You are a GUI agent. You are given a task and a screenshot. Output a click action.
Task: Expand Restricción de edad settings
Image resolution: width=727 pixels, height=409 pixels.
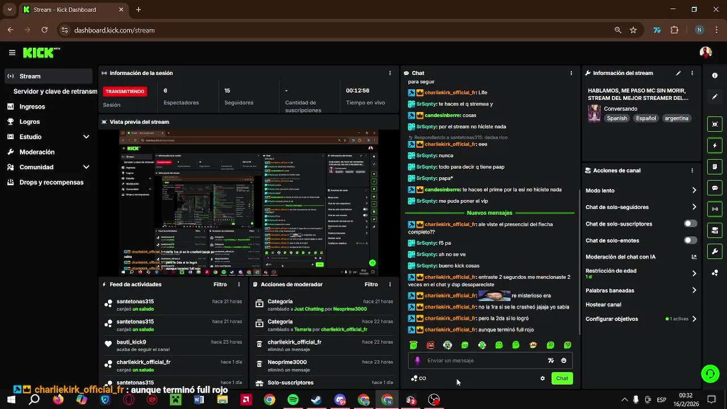694,273
